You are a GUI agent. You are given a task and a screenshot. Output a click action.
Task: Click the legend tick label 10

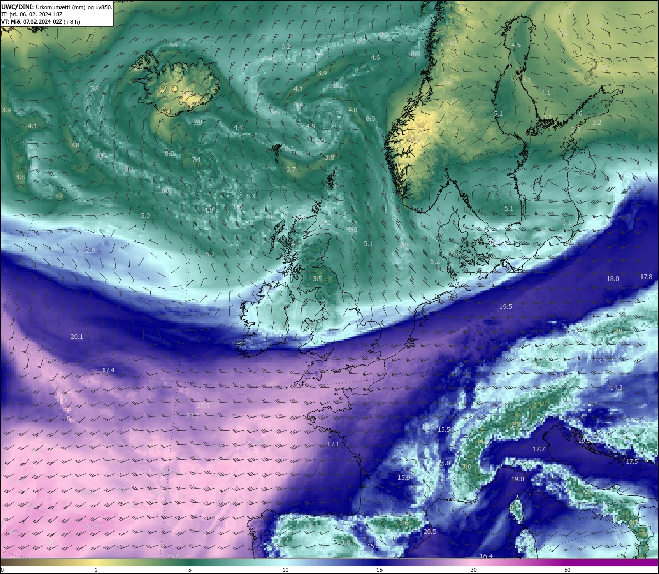click(x=285, y=569)
